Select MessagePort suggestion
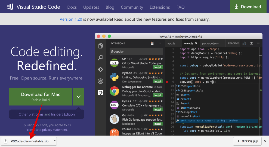Image resolution: width=269 pixels, height=147 pixels. pos(217,112)
